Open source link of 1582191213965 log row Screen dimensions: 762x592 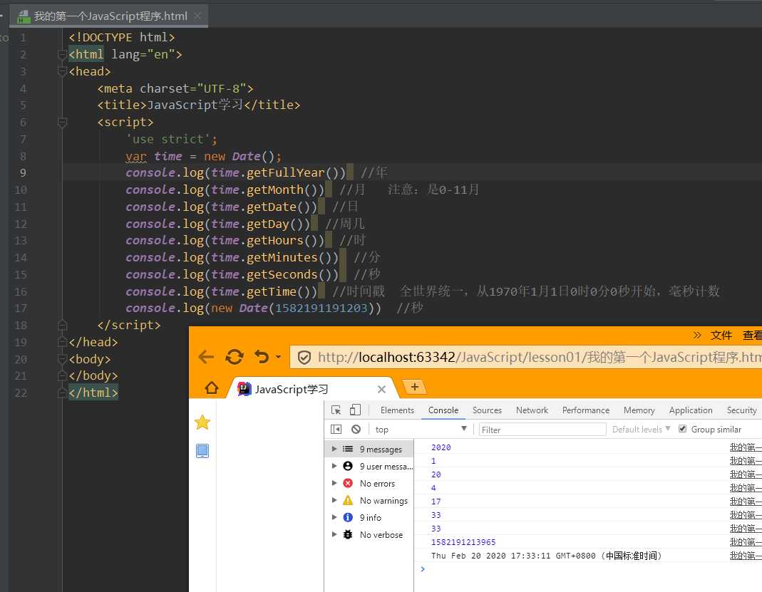tap(746, 542)
